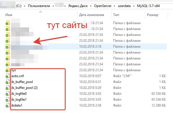Click the Тип column header

click(x=116, y=15)
